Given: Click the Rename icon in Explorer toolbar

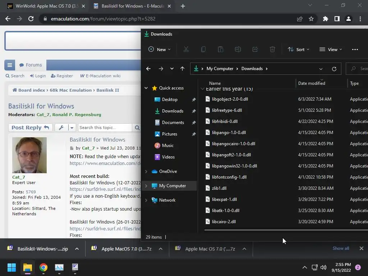Looking at the screenshot, I should tap(238, 49).
